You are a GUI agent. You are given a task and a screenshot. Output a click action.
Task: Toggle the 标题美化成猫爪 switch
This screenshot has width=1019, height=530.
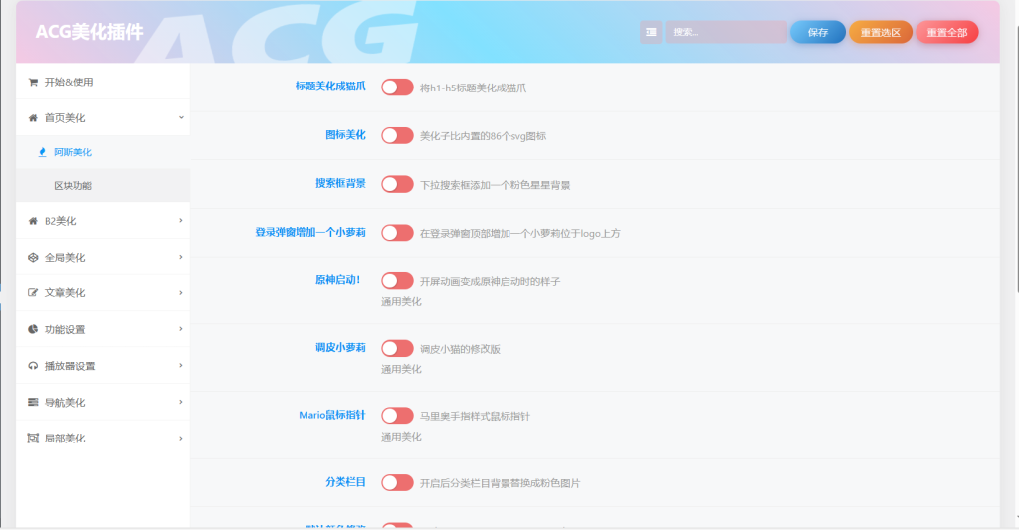tap(397, 88)
